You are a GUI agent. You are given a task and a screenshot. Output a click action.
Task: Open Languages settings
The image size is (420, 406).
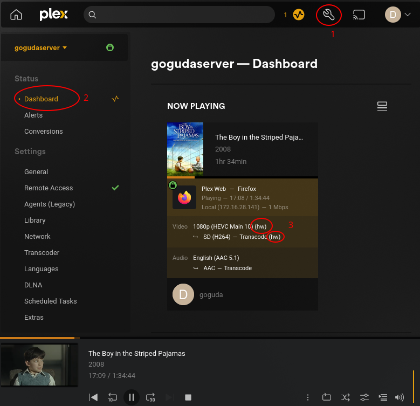[x=42, y=269]
